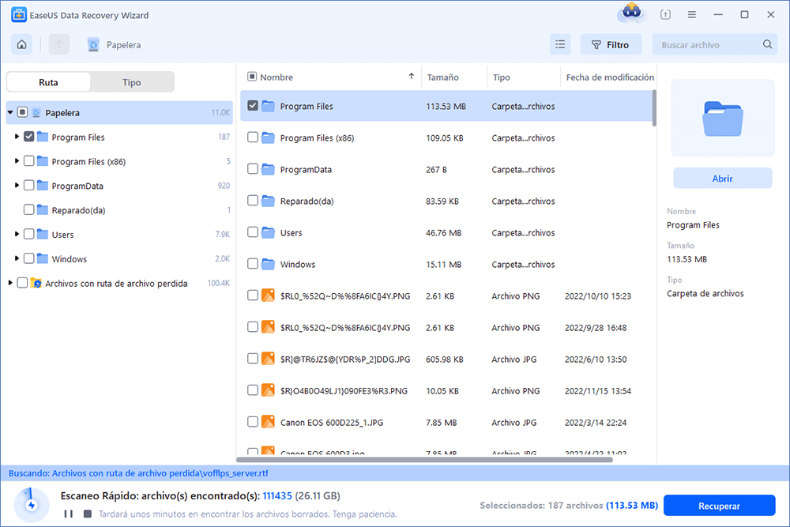
Task: Check the ProgramData row checkbox in file list
Action: 253,169
